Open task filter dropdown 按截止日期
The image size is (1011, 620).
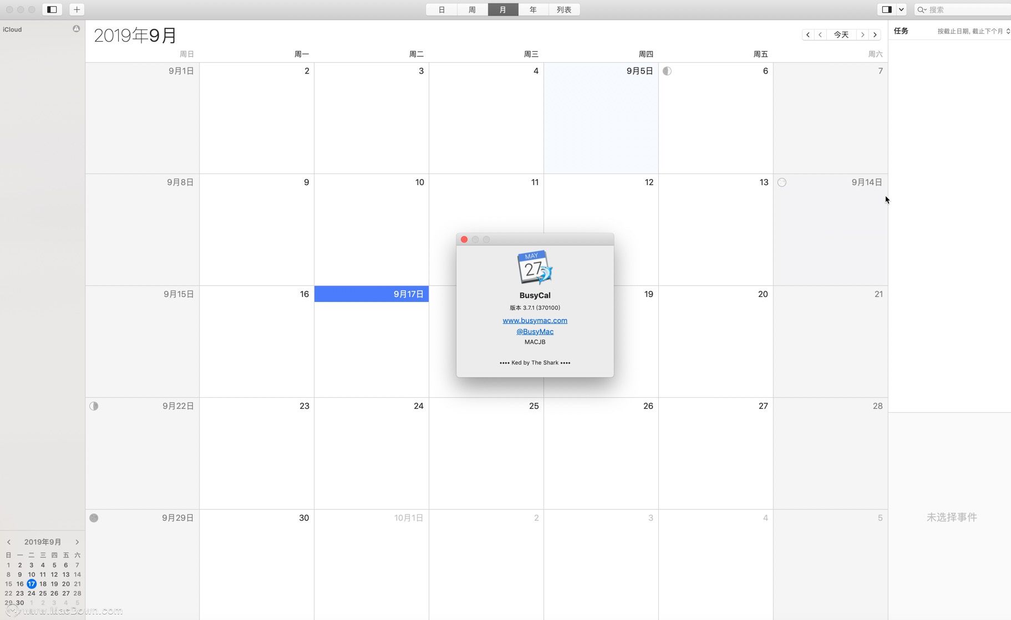pyautogui.click(x=974, y=31)
